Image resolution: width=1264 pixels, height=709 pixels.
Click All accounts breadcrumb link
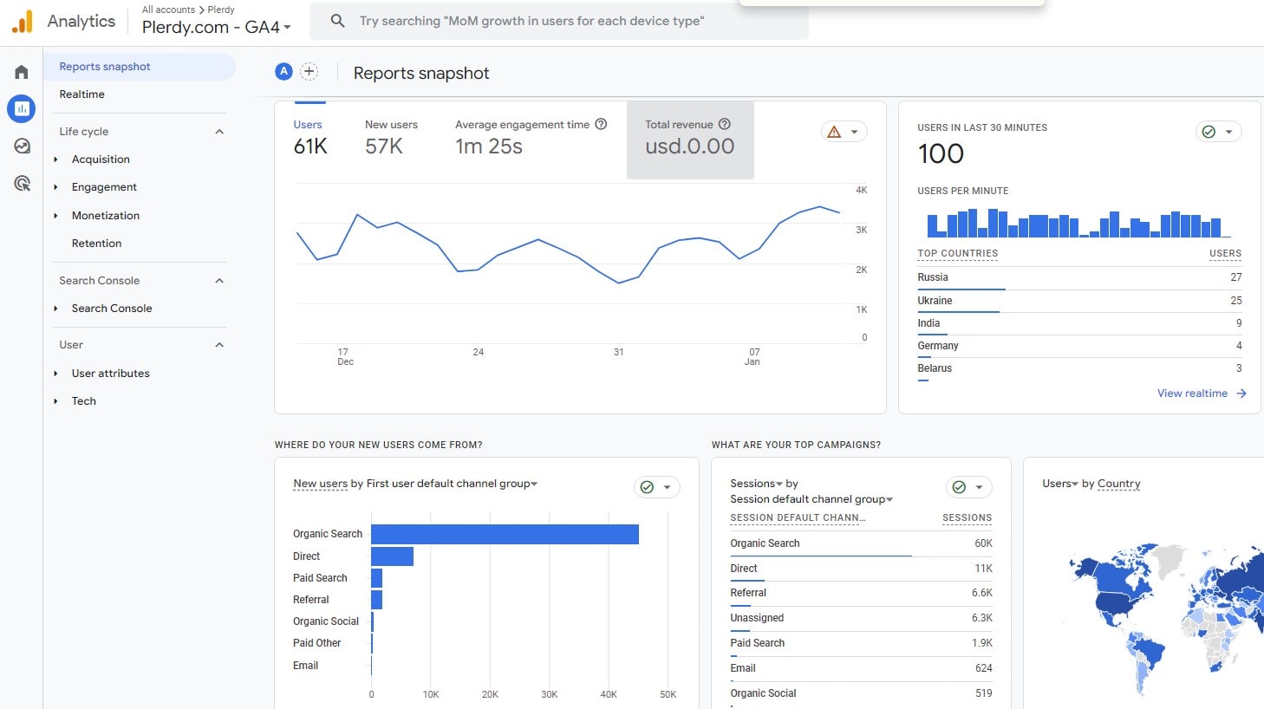point(168,10)
